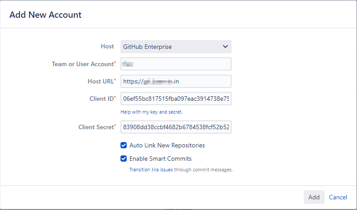
Task: Click the 'Host' field label
Action: click(107, 46)
